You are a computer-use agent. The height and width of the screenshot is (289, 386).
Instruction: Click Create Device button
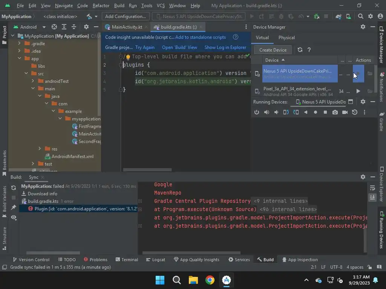[273, 50]
